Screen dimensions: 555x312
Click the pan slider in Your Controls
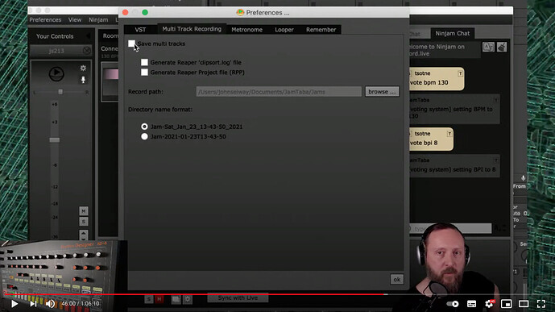(x=60, y=92)
